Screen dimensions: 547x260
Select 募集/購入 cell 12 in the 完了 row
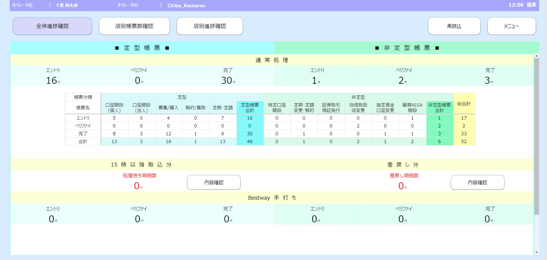click(x=169, y=133)
